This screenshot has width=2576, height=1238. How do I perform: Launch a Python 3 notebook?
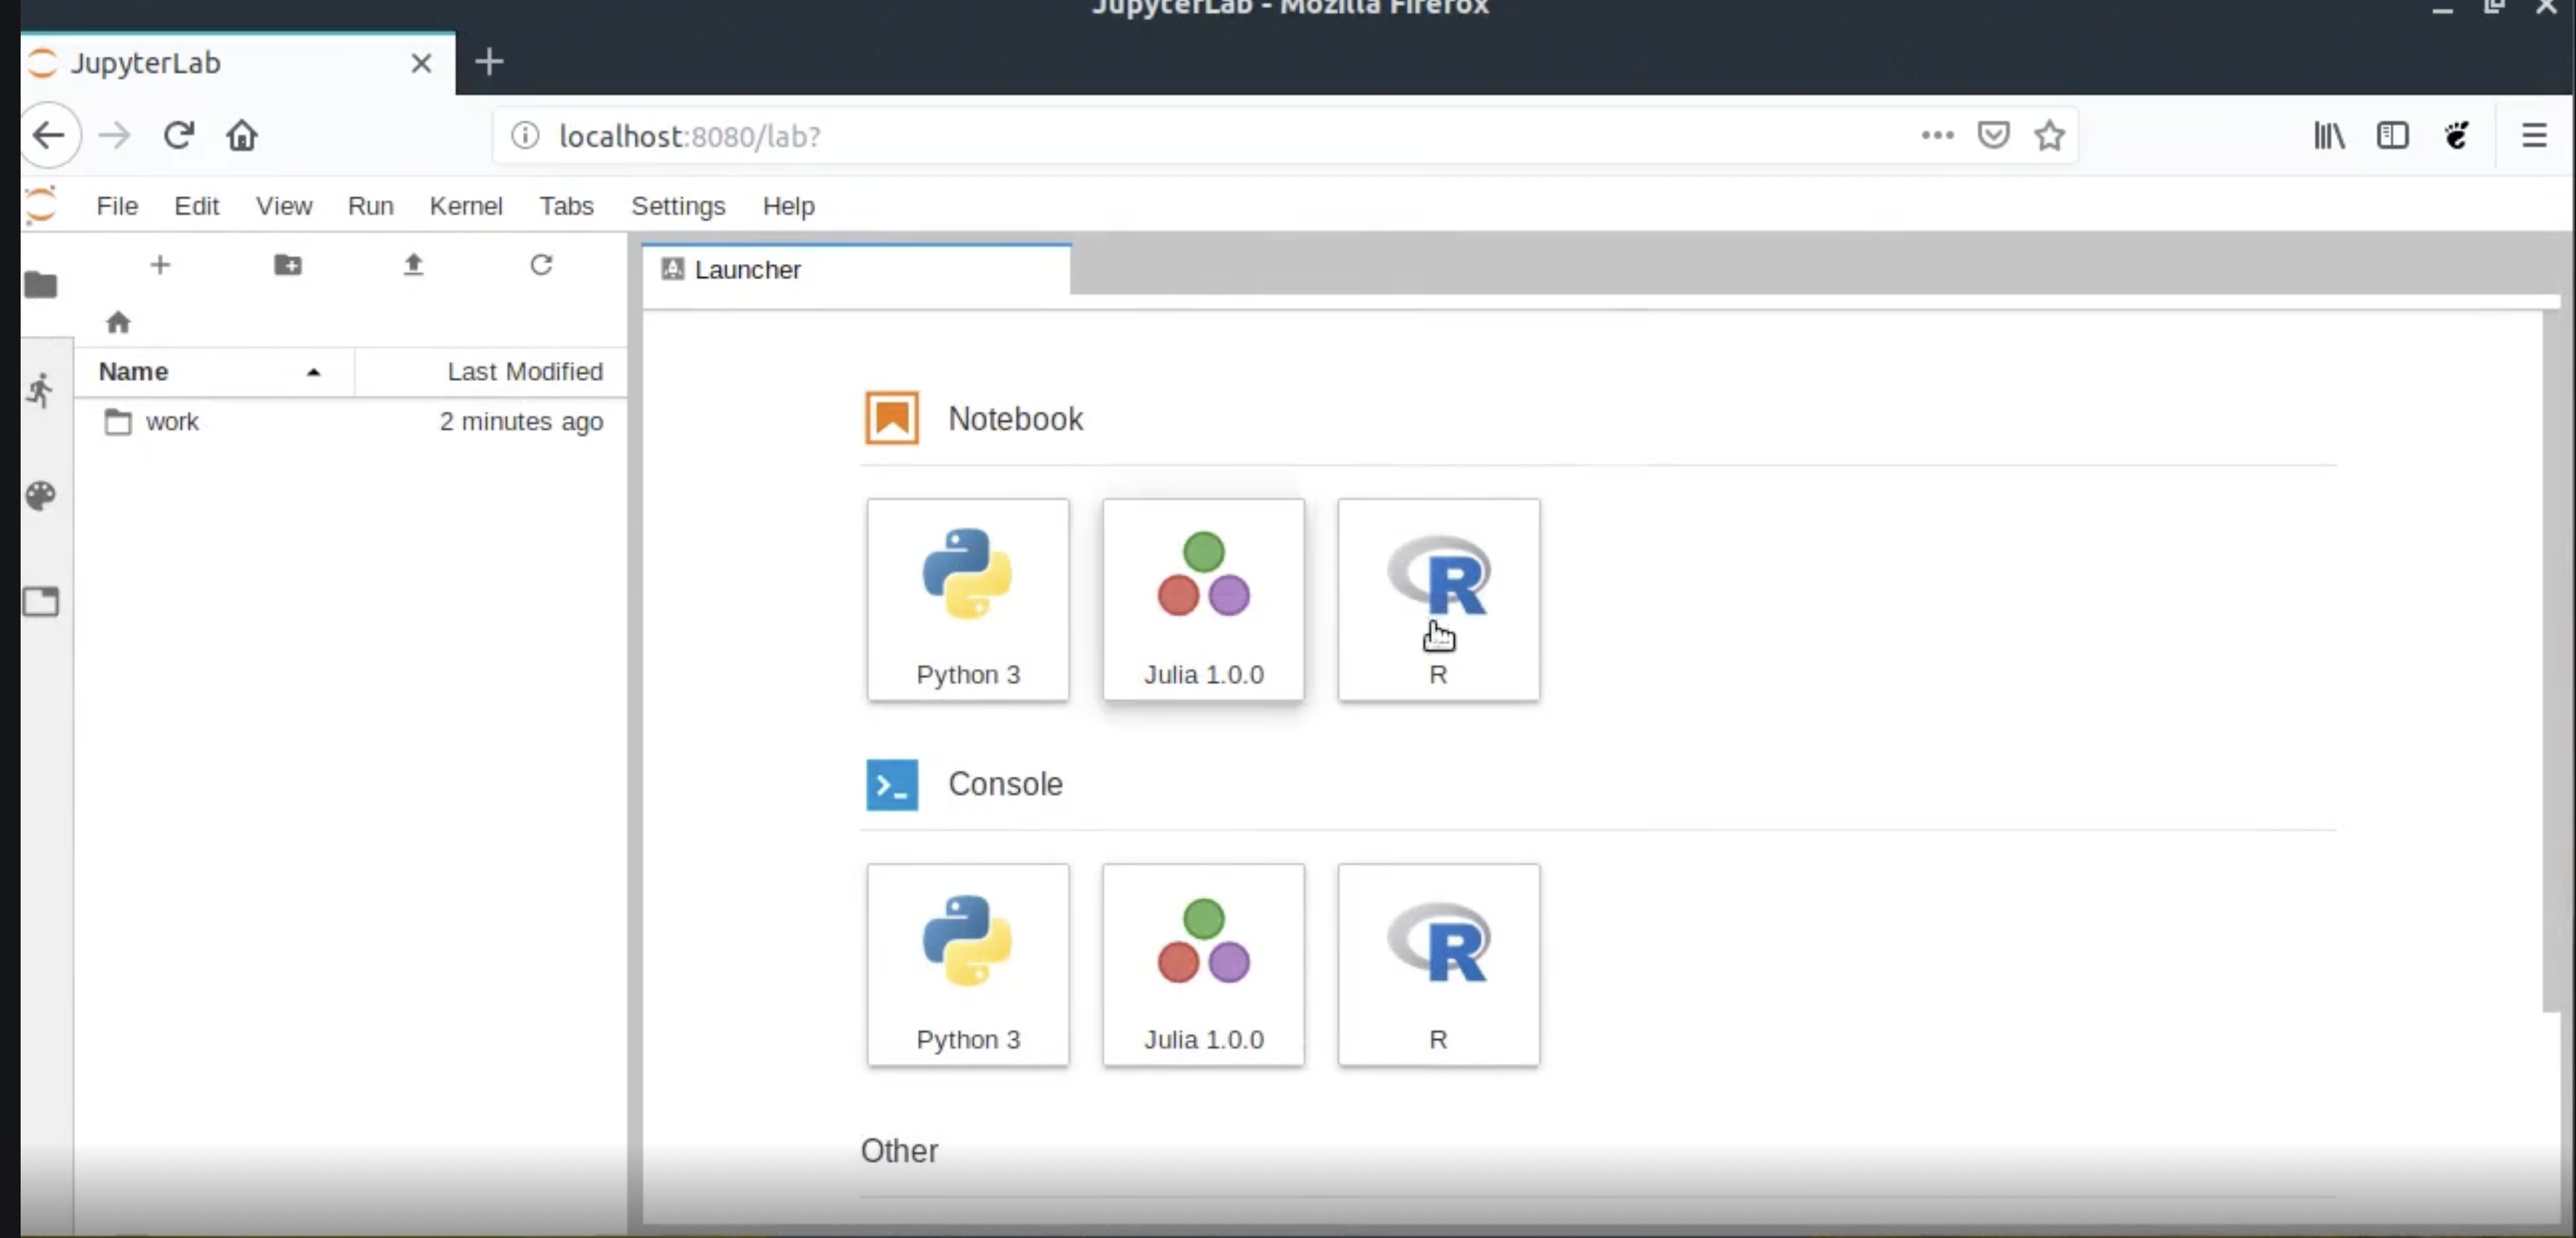[967, 600]
